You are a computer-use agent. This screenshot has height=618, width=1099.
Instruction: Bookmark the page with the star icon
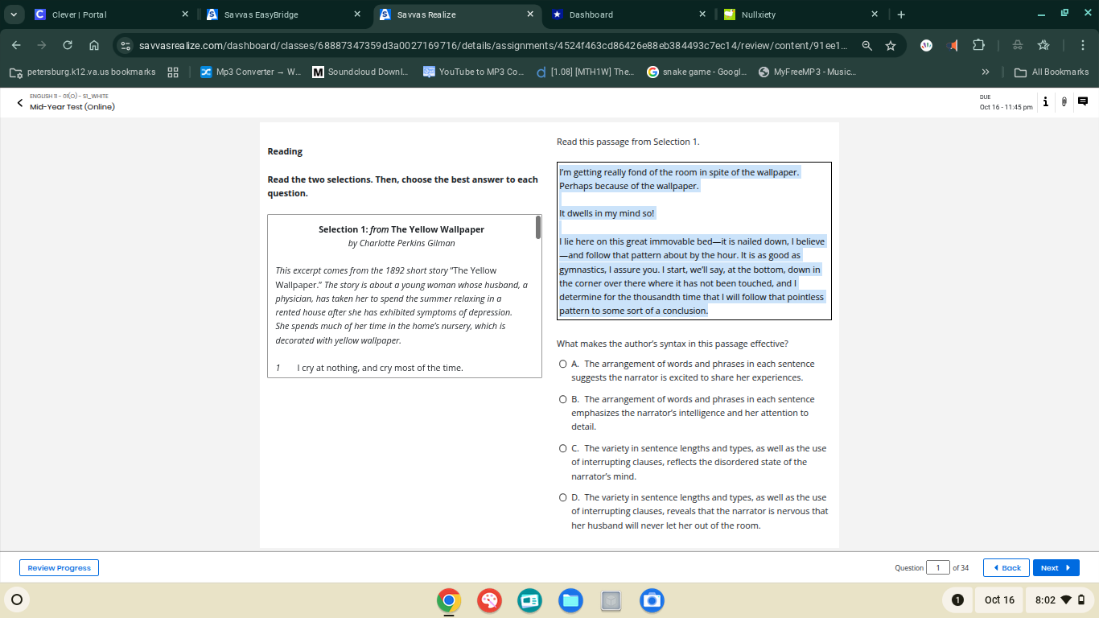pyautogui.click(x=891, y=46)
